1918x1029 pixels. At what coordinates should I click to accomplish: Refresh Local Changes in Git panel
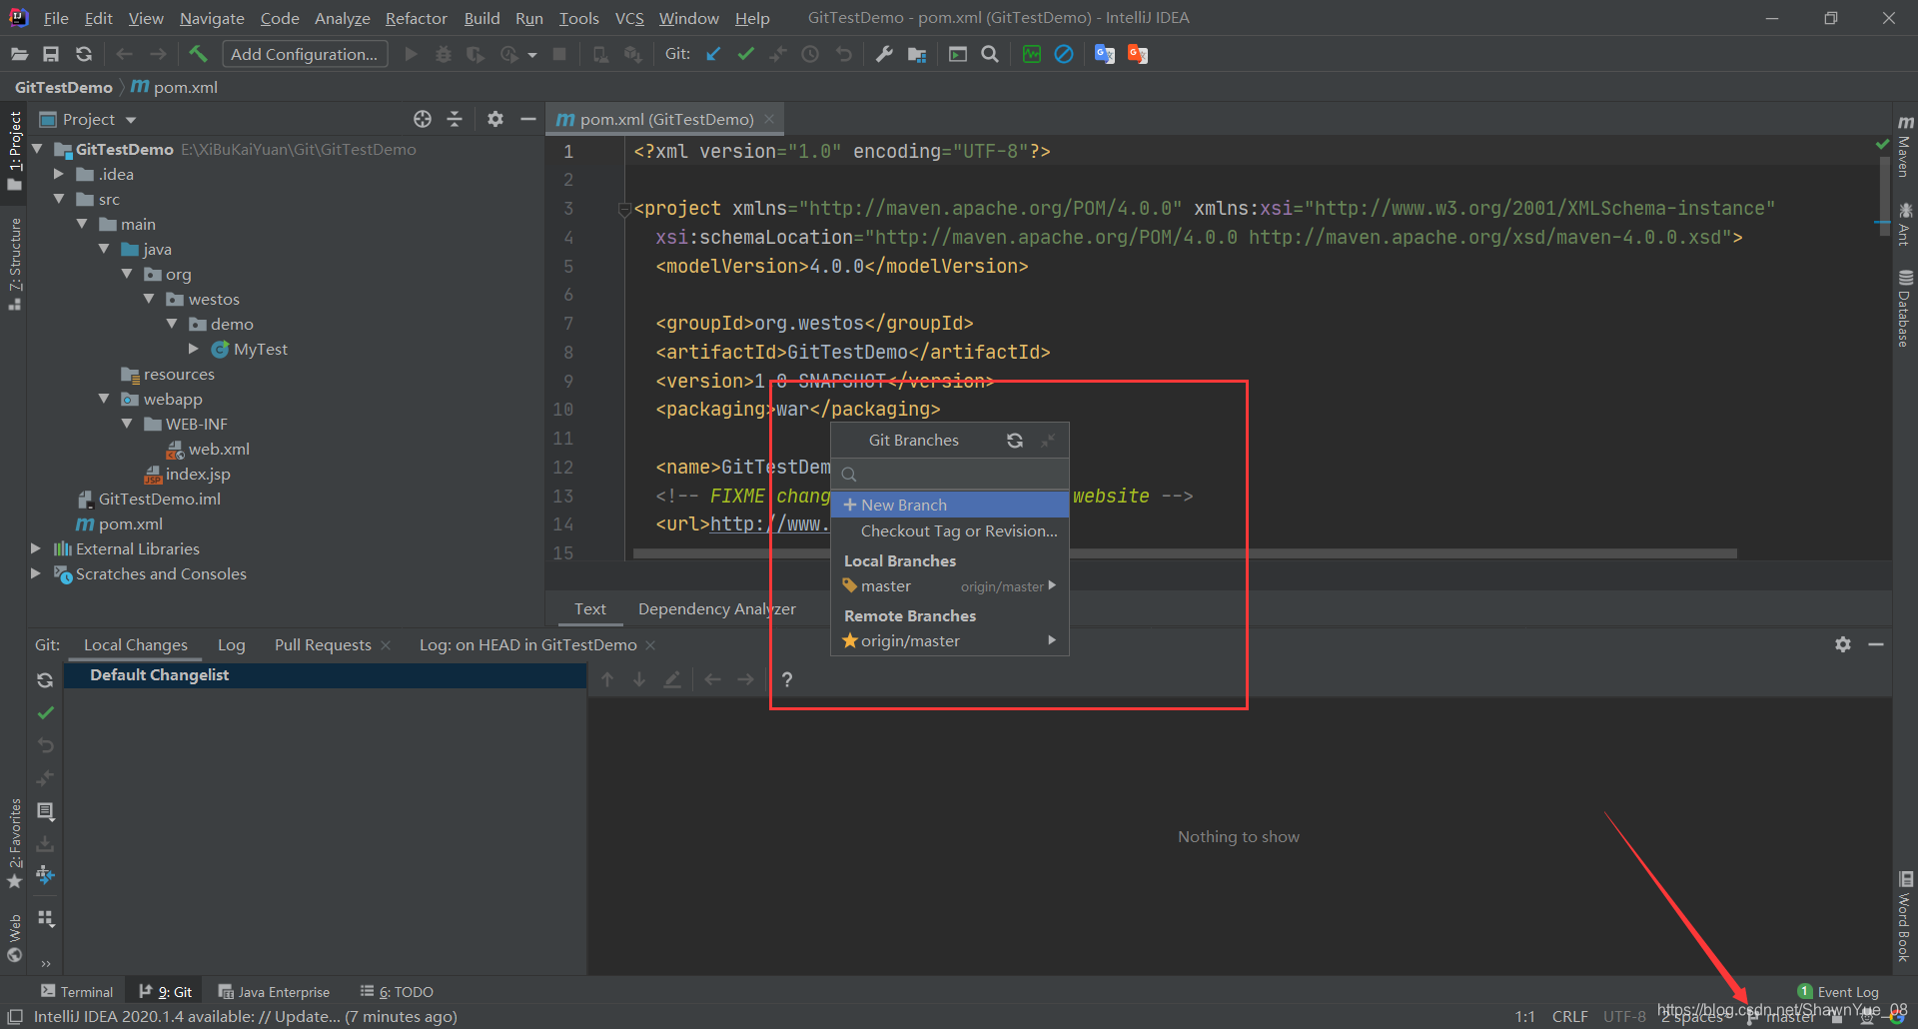[45, 680]
